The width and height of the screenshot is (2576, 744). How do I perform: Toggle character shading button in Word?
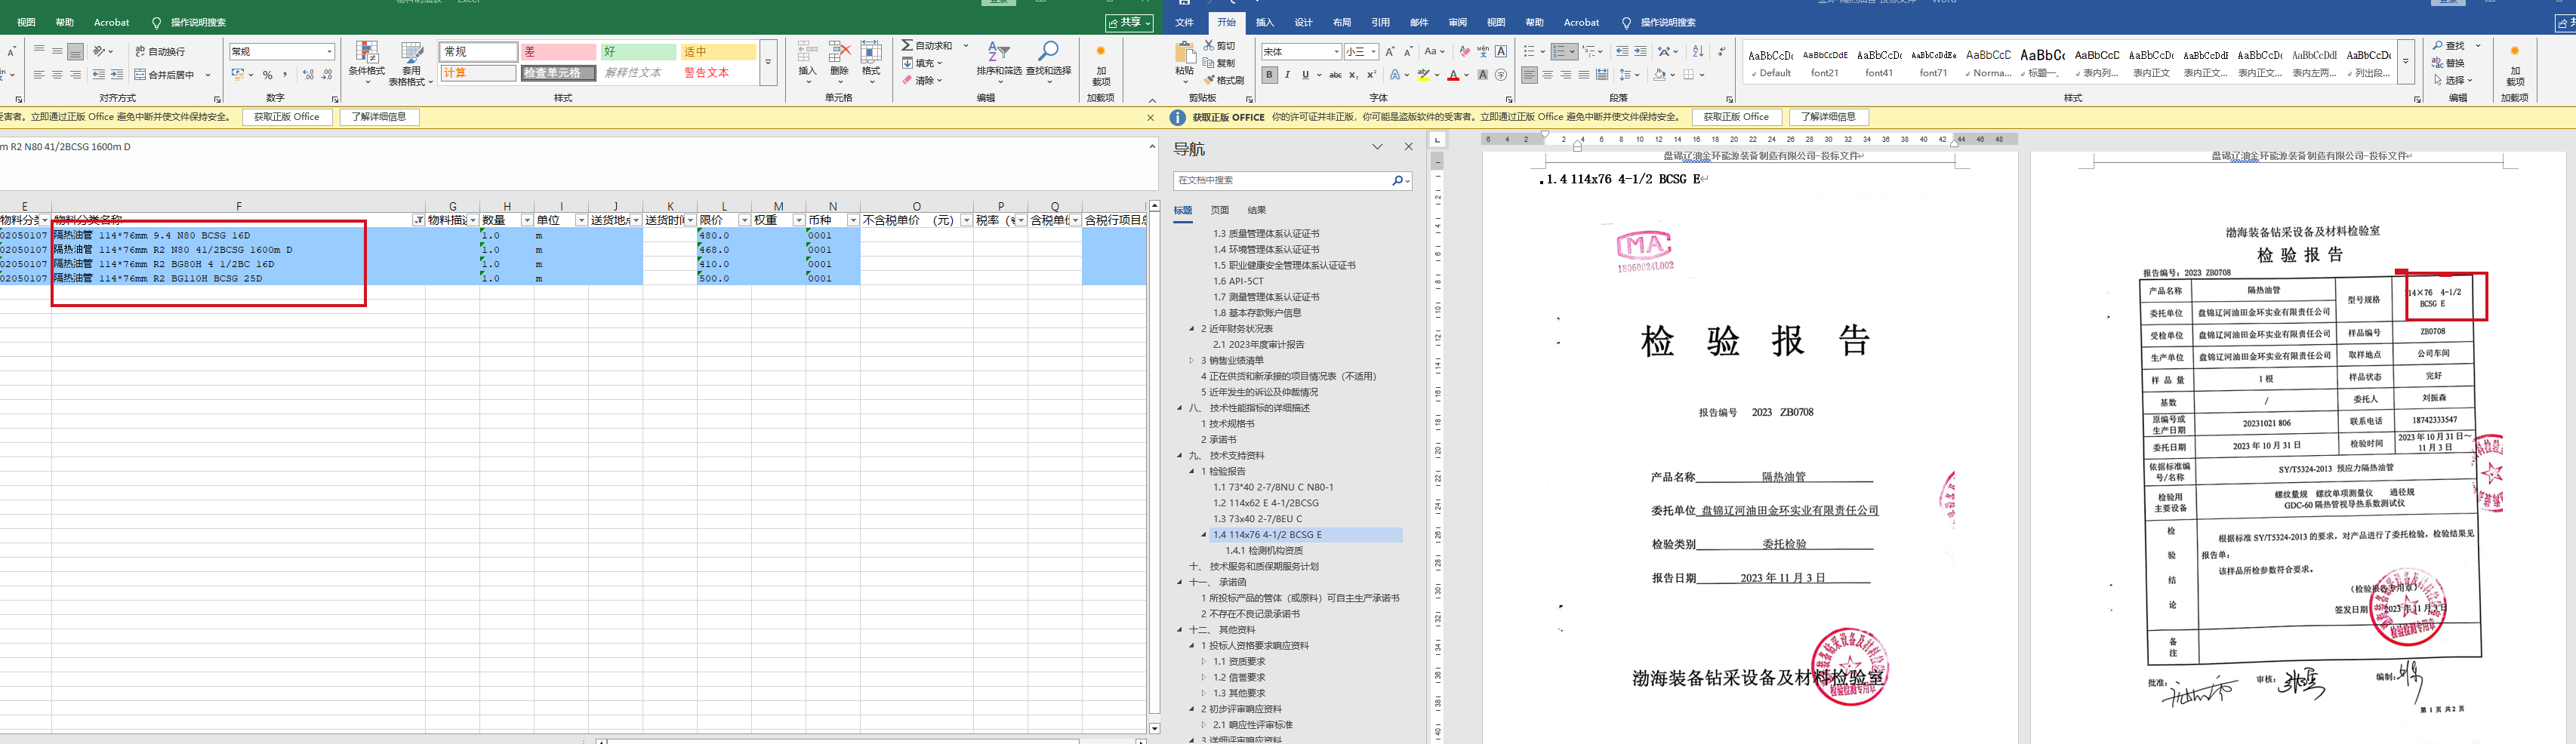1483,75
